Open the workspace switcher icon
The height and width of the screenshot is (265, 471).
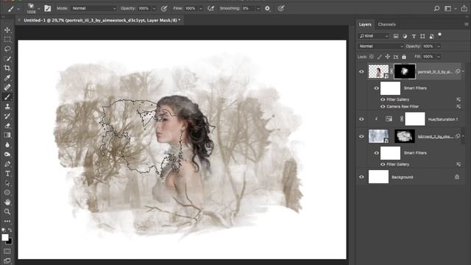click(x=448, y=8)
